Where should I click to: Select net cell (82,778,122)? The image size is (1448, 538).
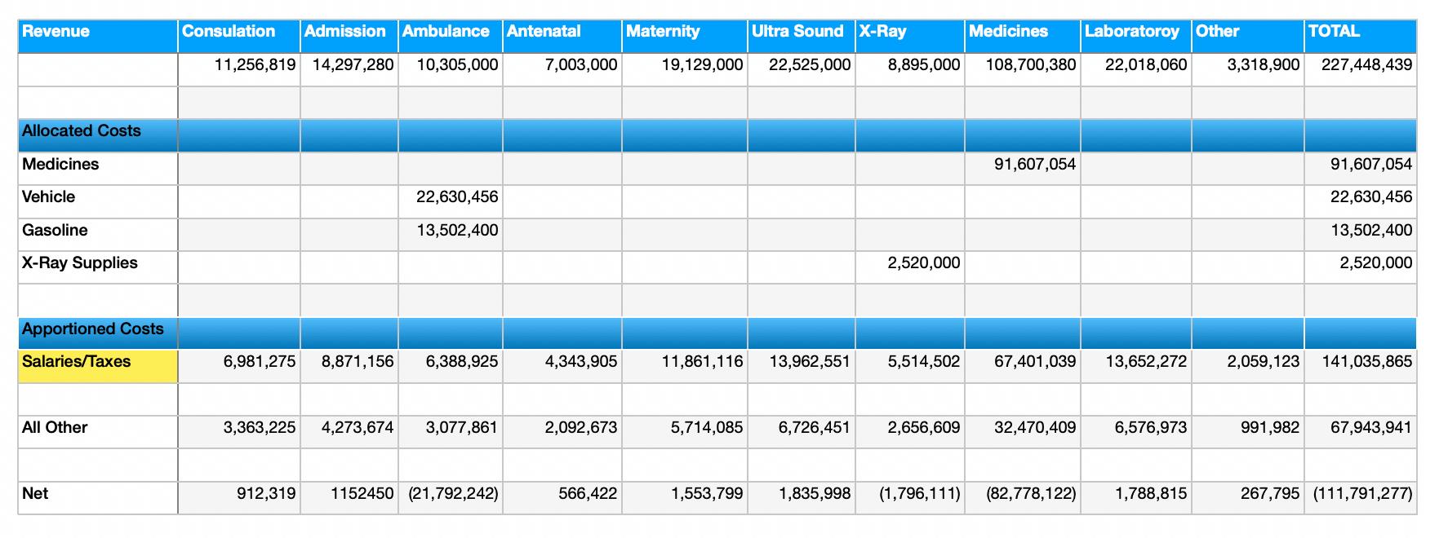pos(1023,498)
